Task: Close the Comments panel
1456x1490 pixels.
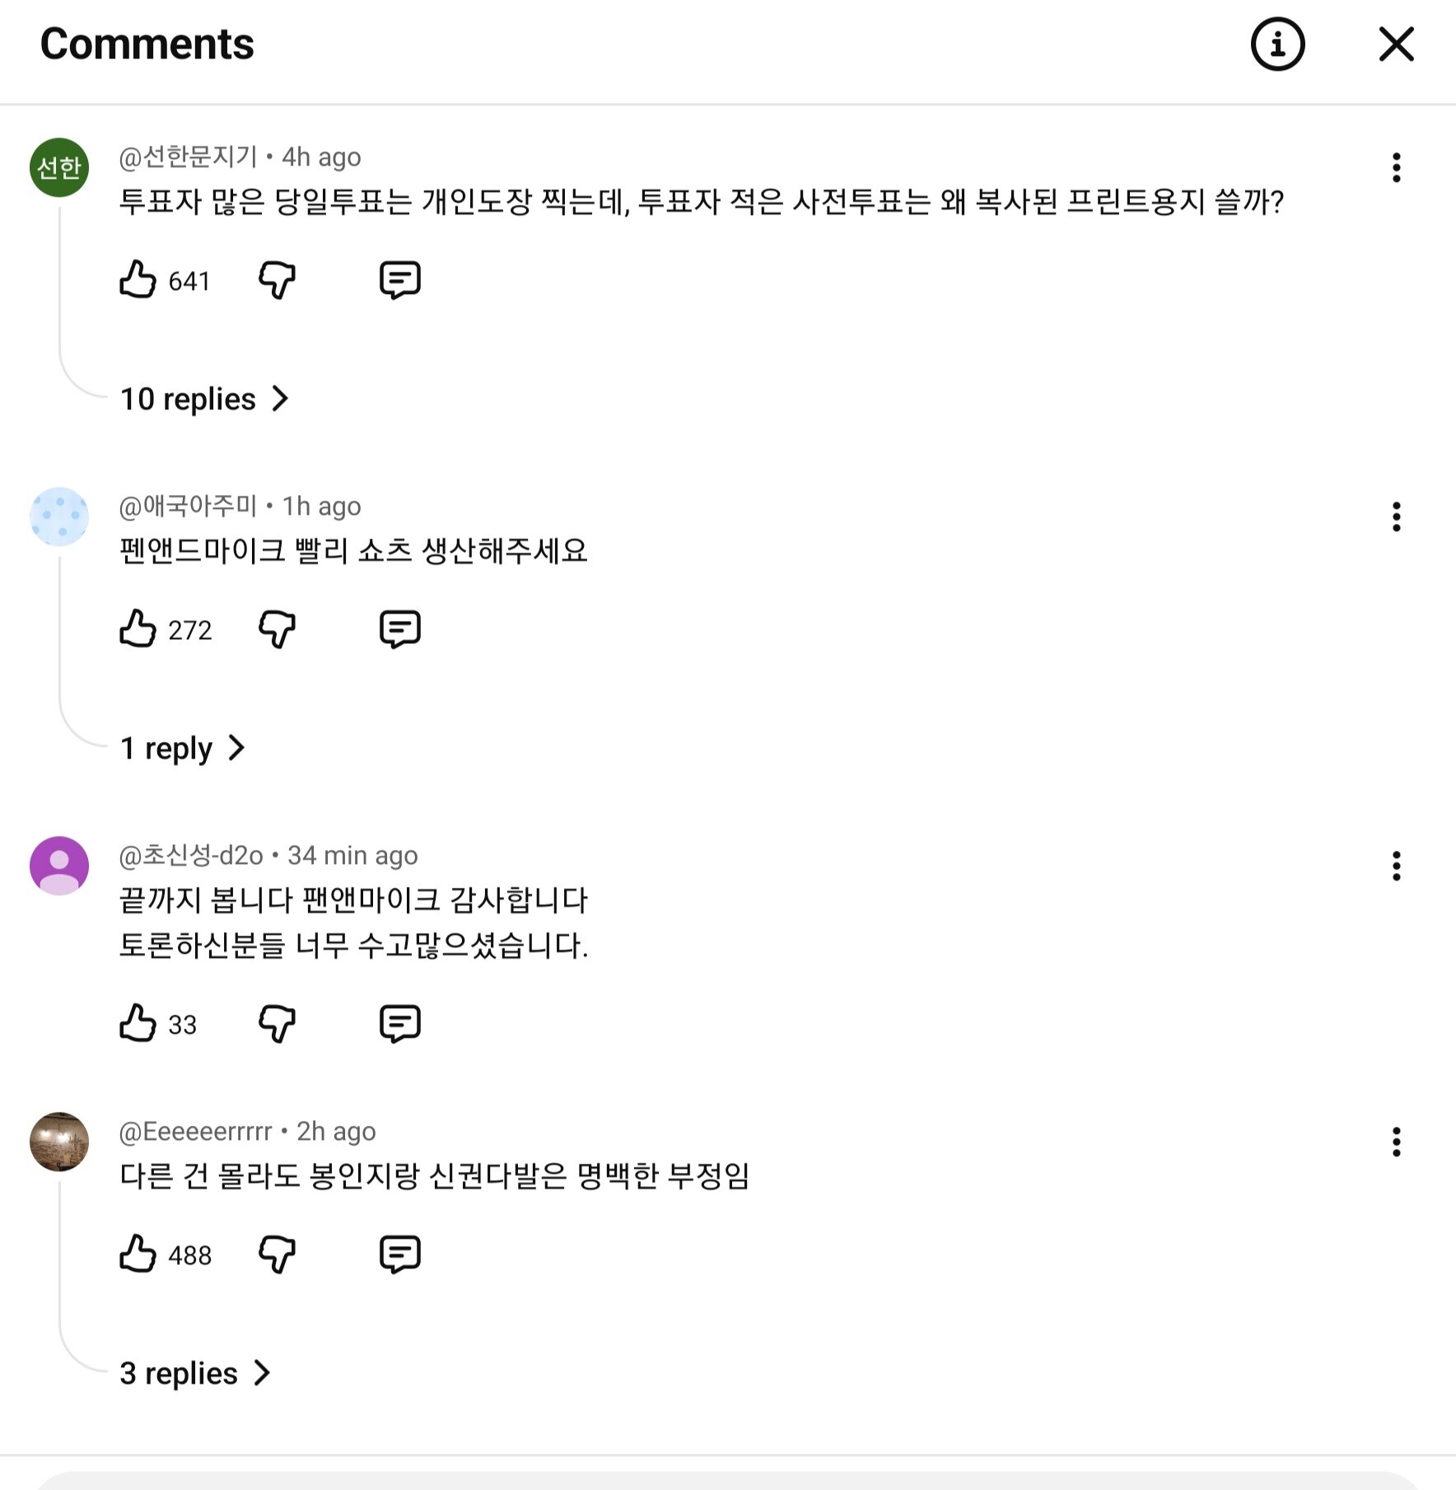Action: 1396,44
